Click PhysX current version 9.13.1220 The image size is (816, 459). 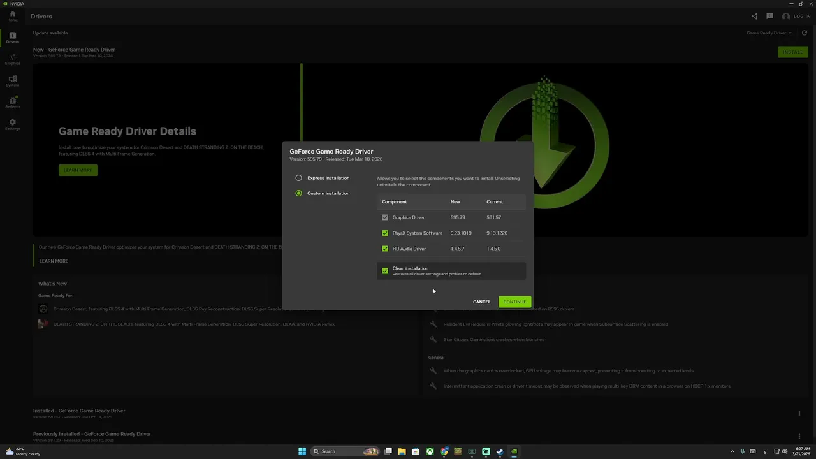(x=497, y=233)
